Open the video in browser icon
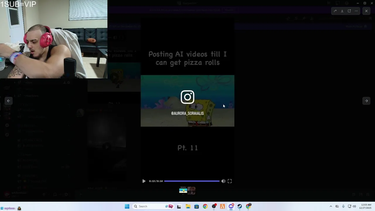Image resolution: width=375 pixels, height=211 pixels. (x=349, y=11)
